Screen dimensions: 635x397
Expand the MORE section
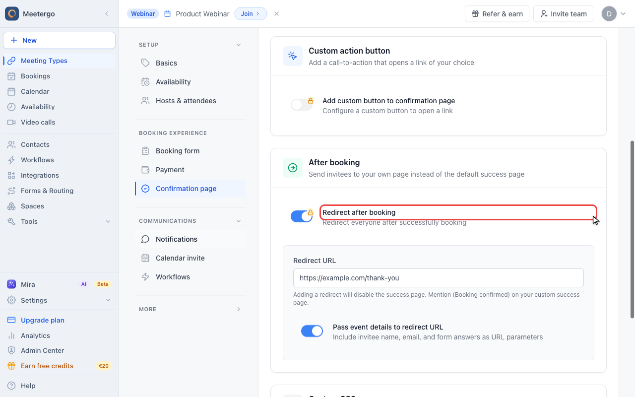point(239,309)
